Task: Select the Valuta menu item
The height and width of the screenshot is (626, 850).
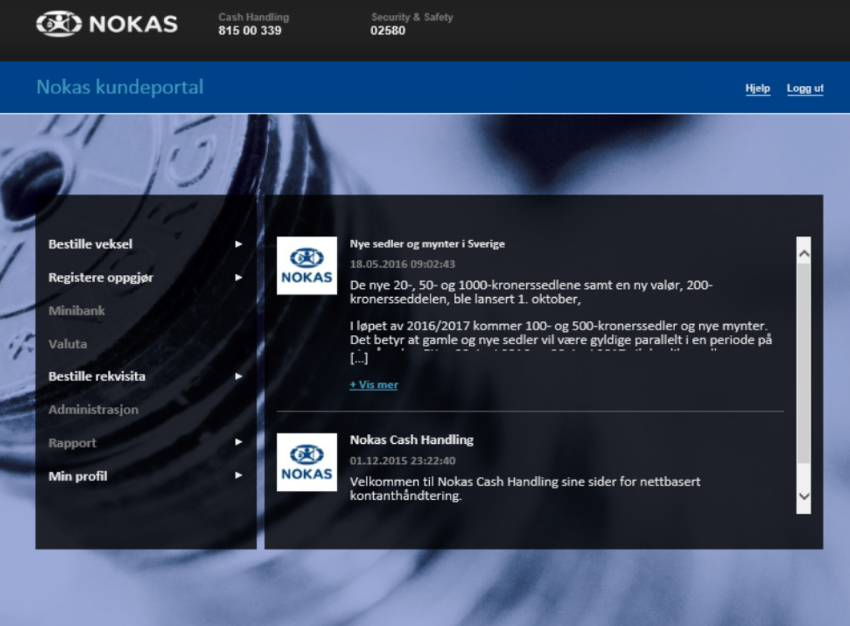Action: (68, 344)
